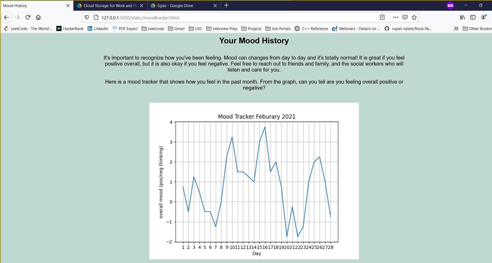Image resolution: width=492 pixels, height=263 pixels.
Task: Toggle reader view in address bar
Action: 382,17
